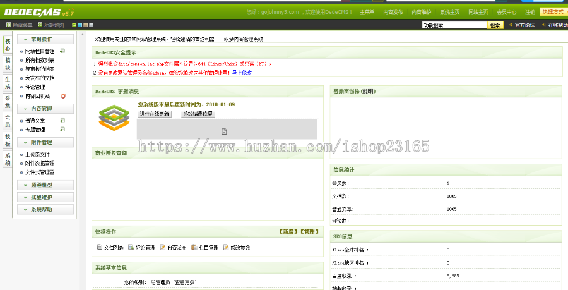Click the 评论管理 quick action icon
This screenshot has width=568, height=290.
pyautogui.click(x=131, y=247)
